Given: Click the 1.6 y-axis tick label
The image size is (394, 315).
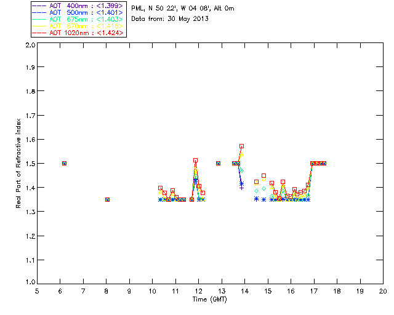Looking at the screenshot, I should [x=30, y=140].
